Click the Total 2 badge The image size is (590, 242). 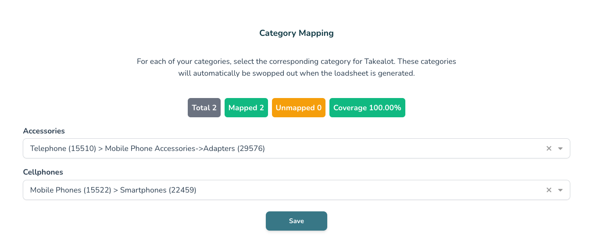[x=204, y=108]
